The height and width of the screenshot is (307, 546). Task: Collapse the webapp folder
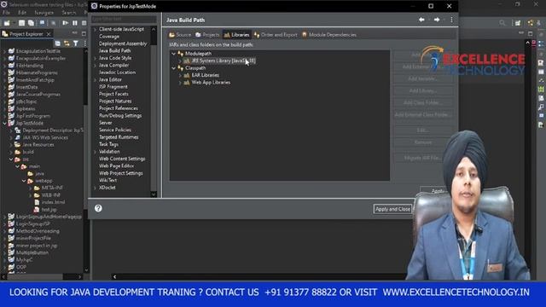click(24, 181)
